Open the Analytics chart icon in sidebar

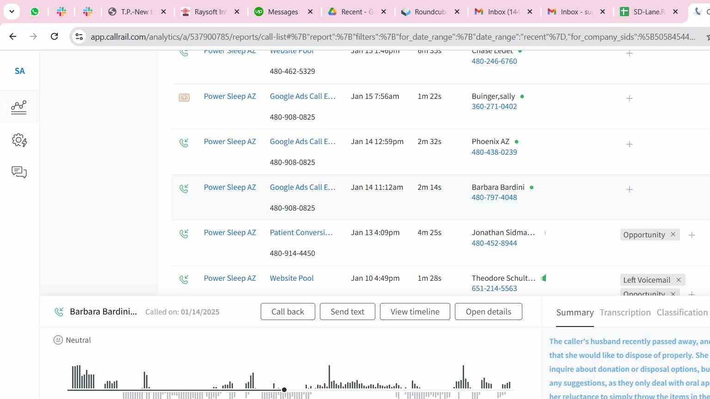19,107
